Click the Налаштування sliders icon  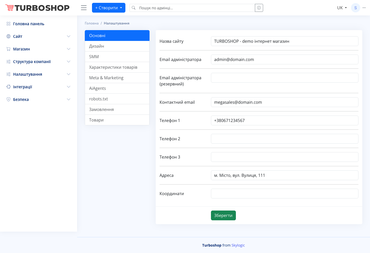click(x=8, y=74)
